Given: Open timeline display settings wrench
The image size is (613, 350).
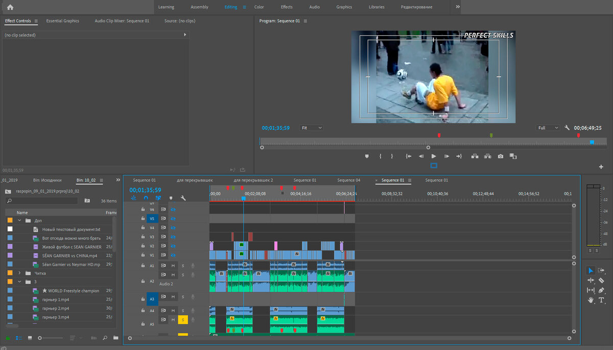Looking at the screenshot, I should tap(183, 198).
